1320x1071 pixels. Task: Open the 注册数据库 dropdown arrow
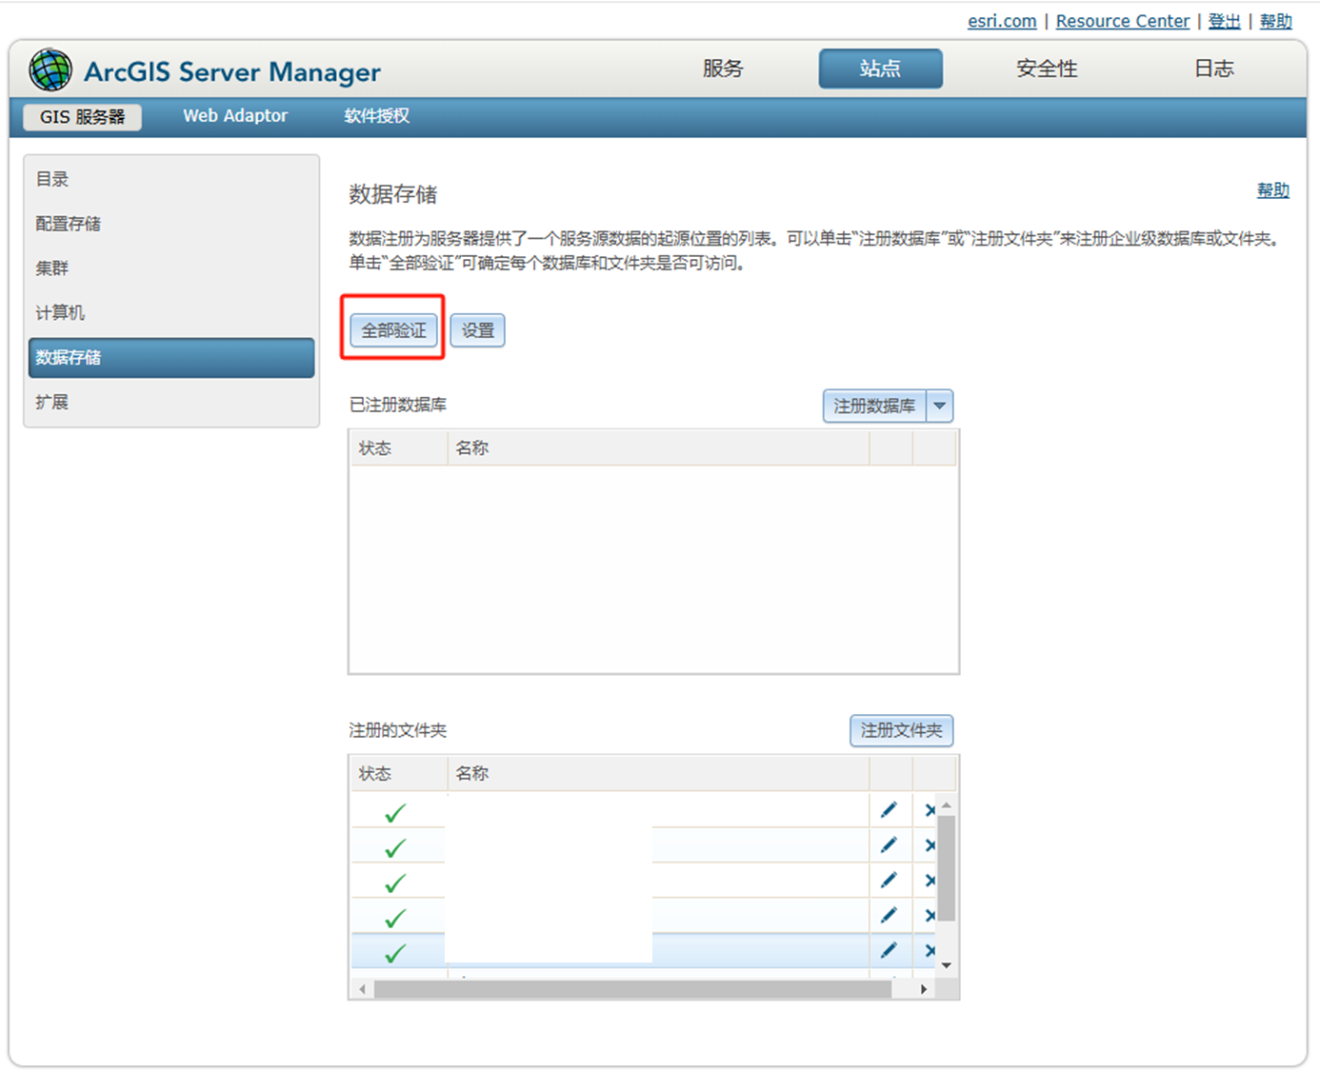(940, 406)
